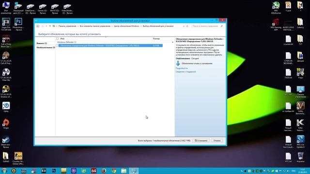Open the Подробности link
The width and height of the screenshot is (310, 174).
point(182,68)
